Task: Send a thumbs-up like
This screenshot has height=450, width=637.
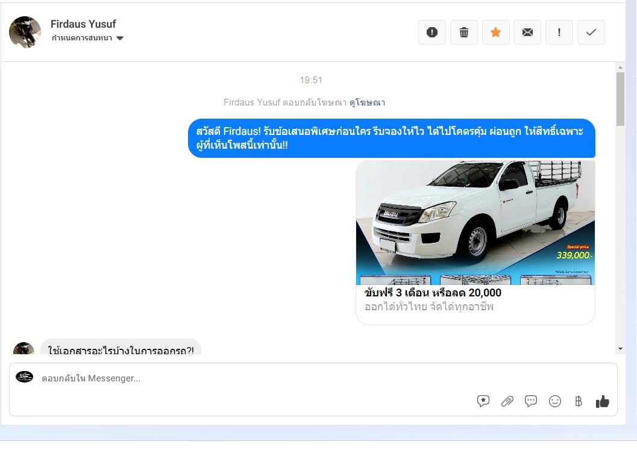Action: (602, 401)
